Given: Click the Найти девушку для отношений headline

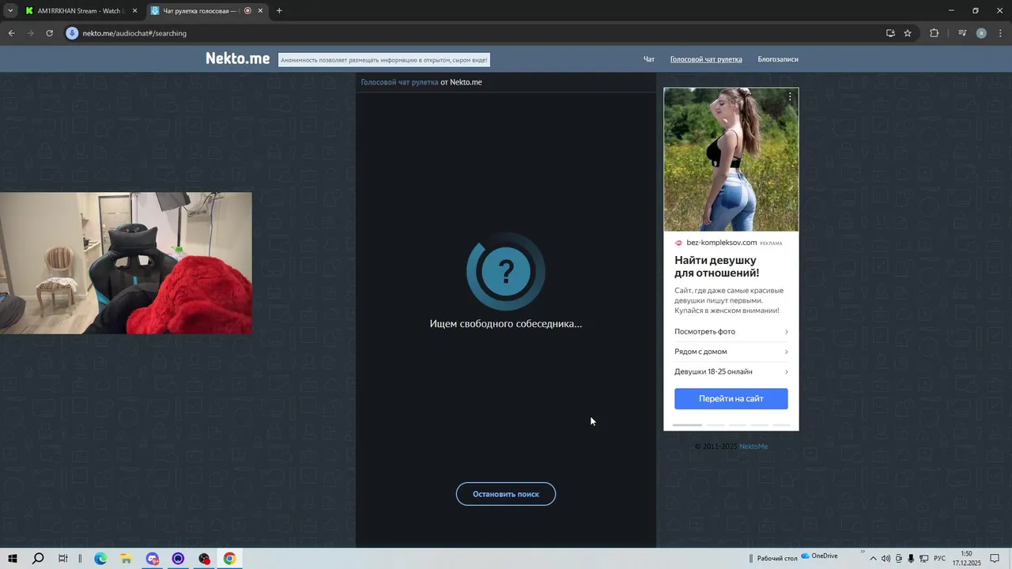Looking at the screenshot, I should (716, 266).
